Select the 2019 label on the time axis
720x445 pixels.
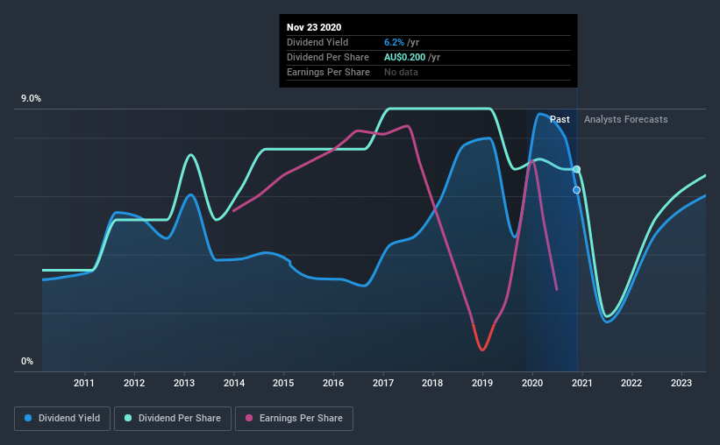(482, 383)
